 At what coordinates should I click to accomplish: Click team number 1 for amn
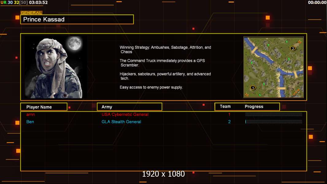(229, 114)
